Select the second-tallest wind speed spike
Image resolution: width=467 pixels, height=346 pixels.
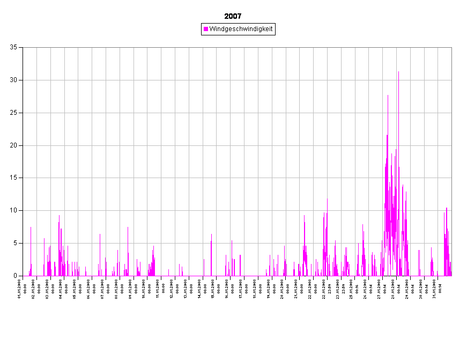pyautogui.click(x=388, y=97)
